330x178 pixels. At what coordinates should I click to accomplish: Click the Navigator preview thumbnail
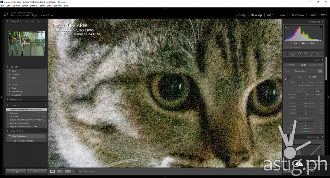click(26, 43)
